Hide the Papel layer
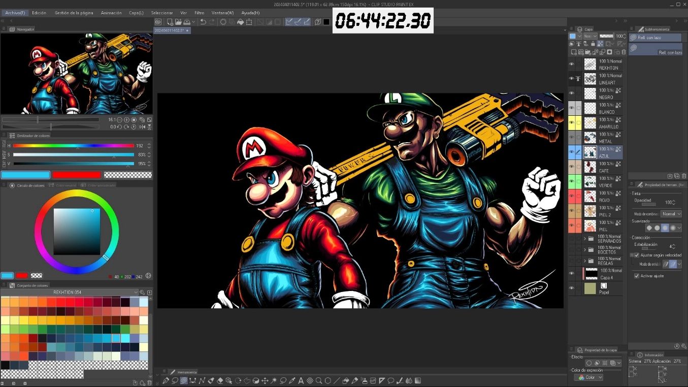 (571, 288)
